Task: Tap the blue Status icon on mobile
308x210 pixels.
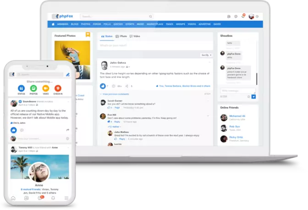Action: (21, 88)
